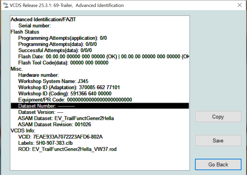Select the Workshop ID (Adaptation) line
Screen dimensions: 247x175
tap(100, 87)
